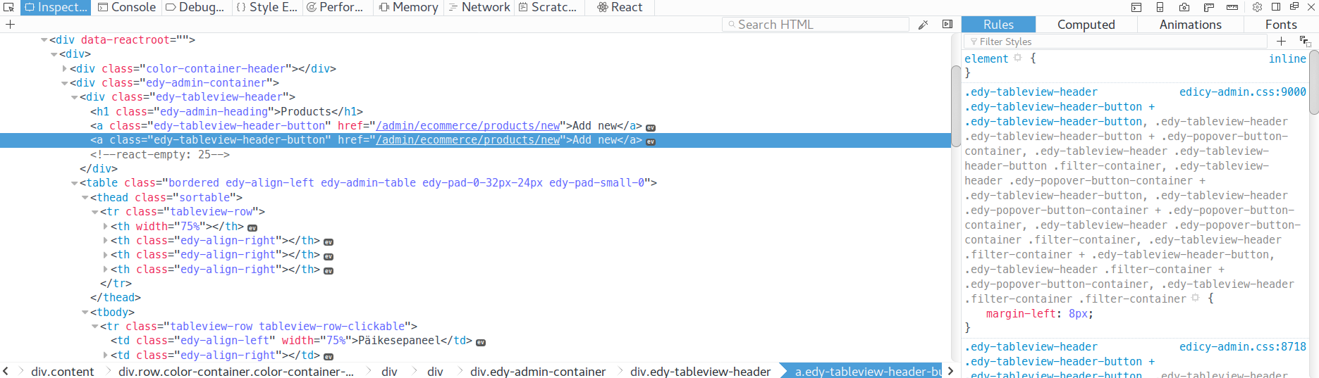Viewport: 1319px width, 378px height.
Task: Collapse the thead sortable node
Action: [x=85, y=198]
